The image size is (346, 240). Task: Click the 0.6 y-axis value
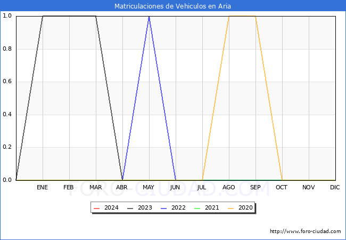7,82
